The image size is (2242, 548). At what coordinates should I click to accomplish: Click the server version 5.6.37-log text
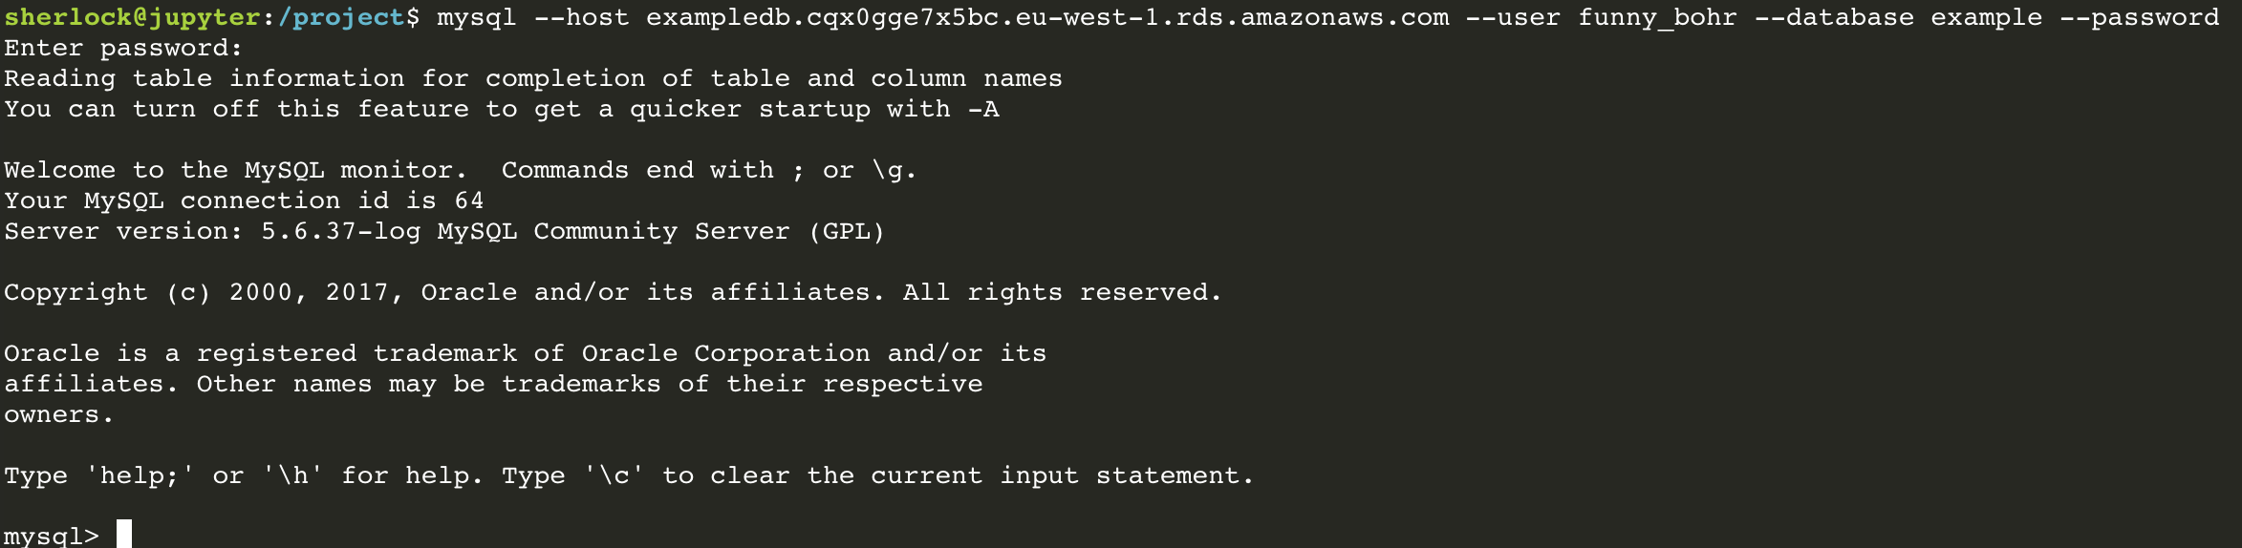340,231
